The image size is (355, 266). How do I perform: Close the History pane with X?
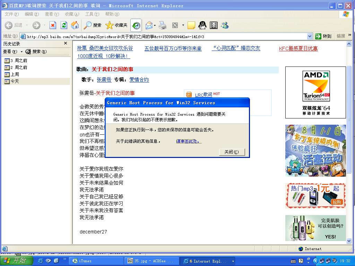pos(66,43)
